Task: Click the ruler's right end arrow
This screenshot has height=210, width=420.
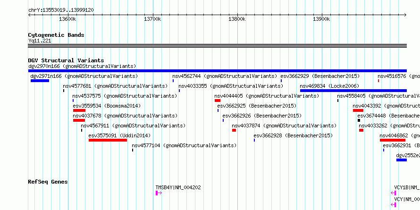Action: tap(405, 15)
